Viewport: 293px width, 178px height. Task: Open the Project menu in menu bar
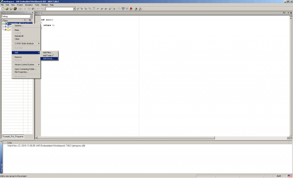click(19, 5)
